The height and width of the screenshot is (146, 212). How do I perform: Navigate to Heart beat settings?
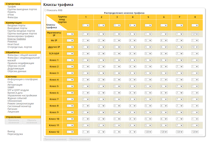(13, 44)
